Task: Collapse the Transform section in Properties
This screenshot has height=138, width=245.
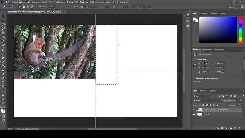Action: (194, 60)
